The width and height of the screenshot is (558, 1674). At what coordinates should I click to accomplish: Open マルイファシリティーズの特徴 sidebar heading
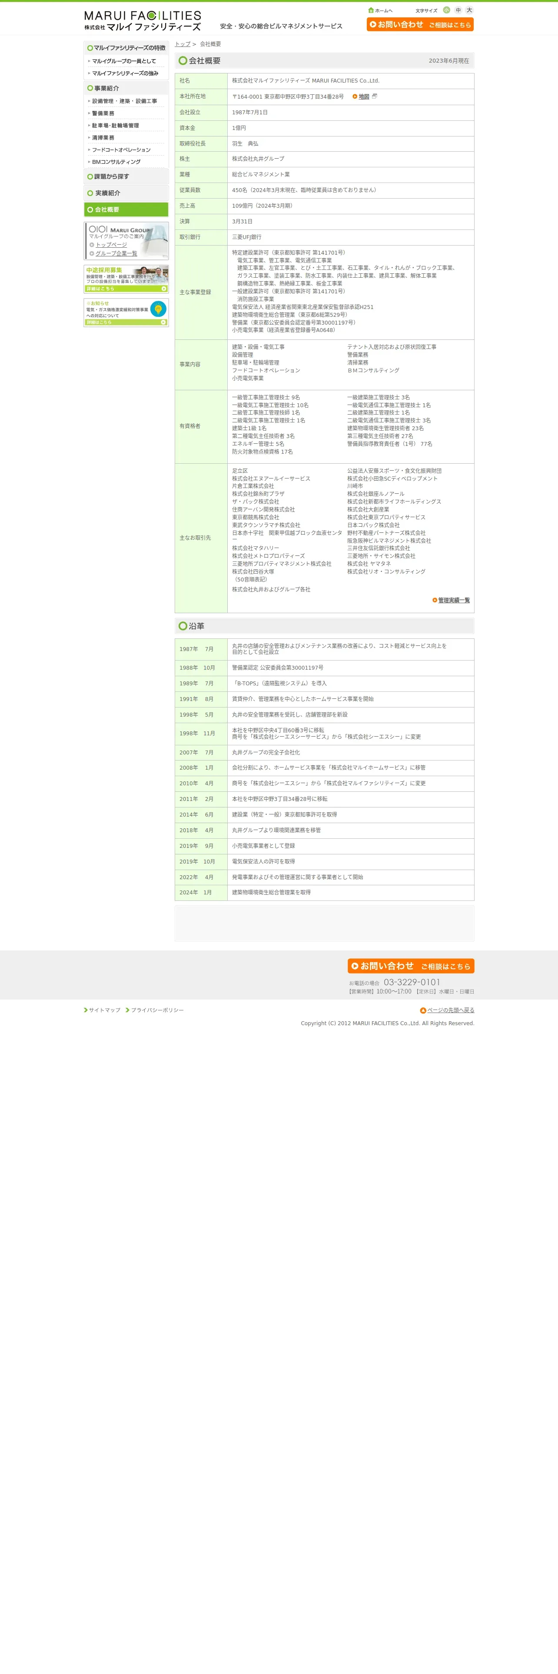[126, 47]
